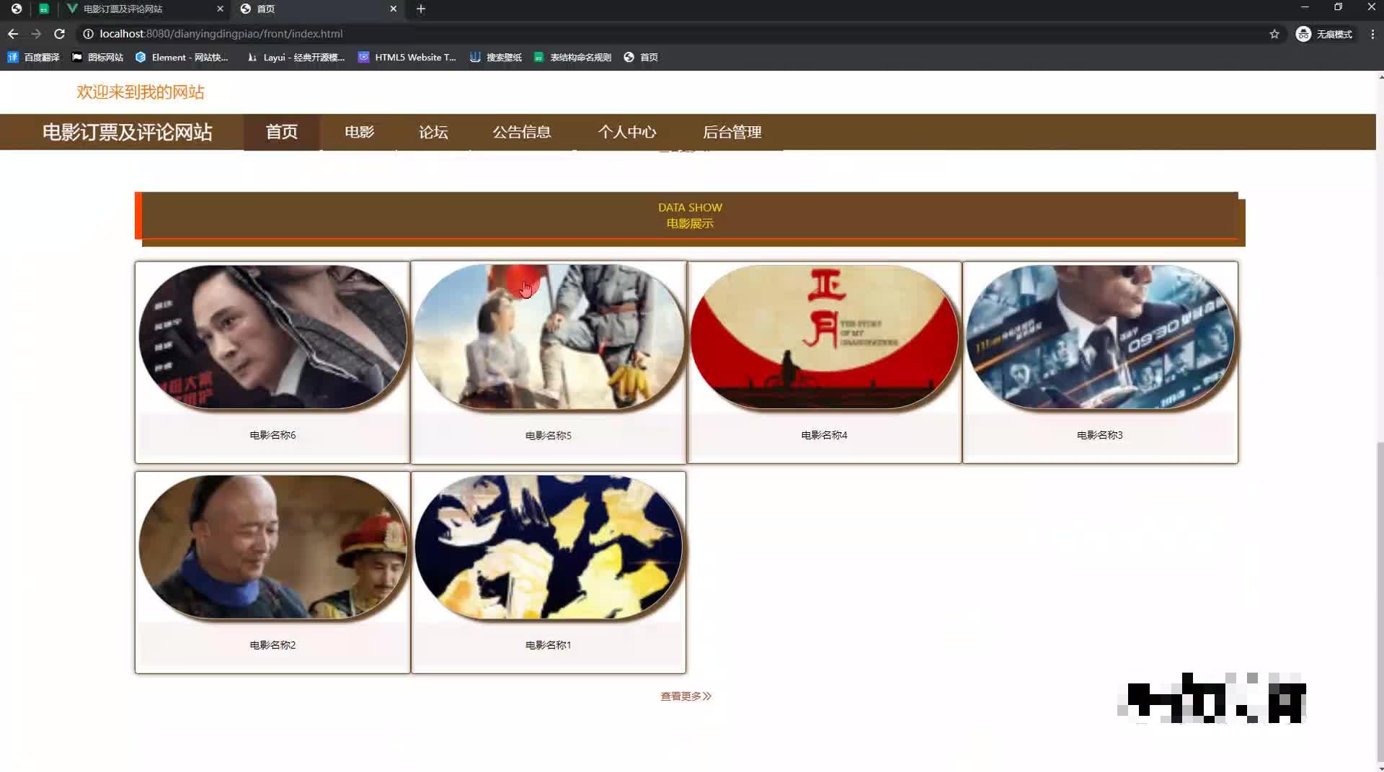Click the browser forward arrow
This screenshot has height=772, width=1384.
coord(36,34)
